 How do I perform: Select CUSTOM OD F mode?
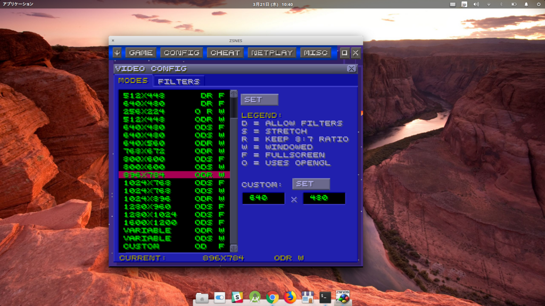(x=174, y=246)
